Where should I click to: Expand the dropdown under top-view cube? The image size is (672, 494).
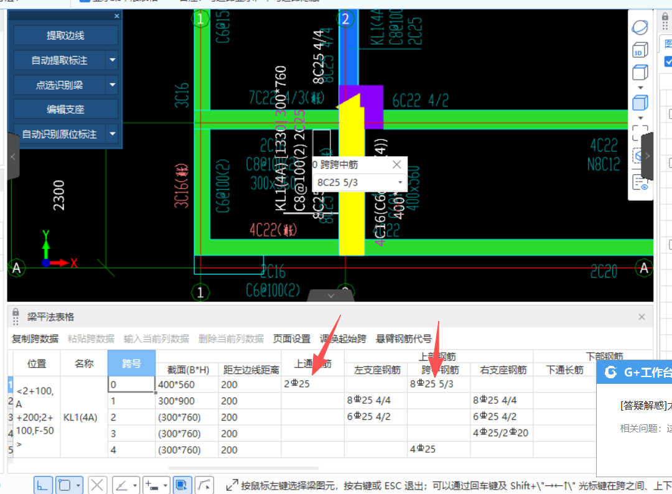tap(640, 87)
